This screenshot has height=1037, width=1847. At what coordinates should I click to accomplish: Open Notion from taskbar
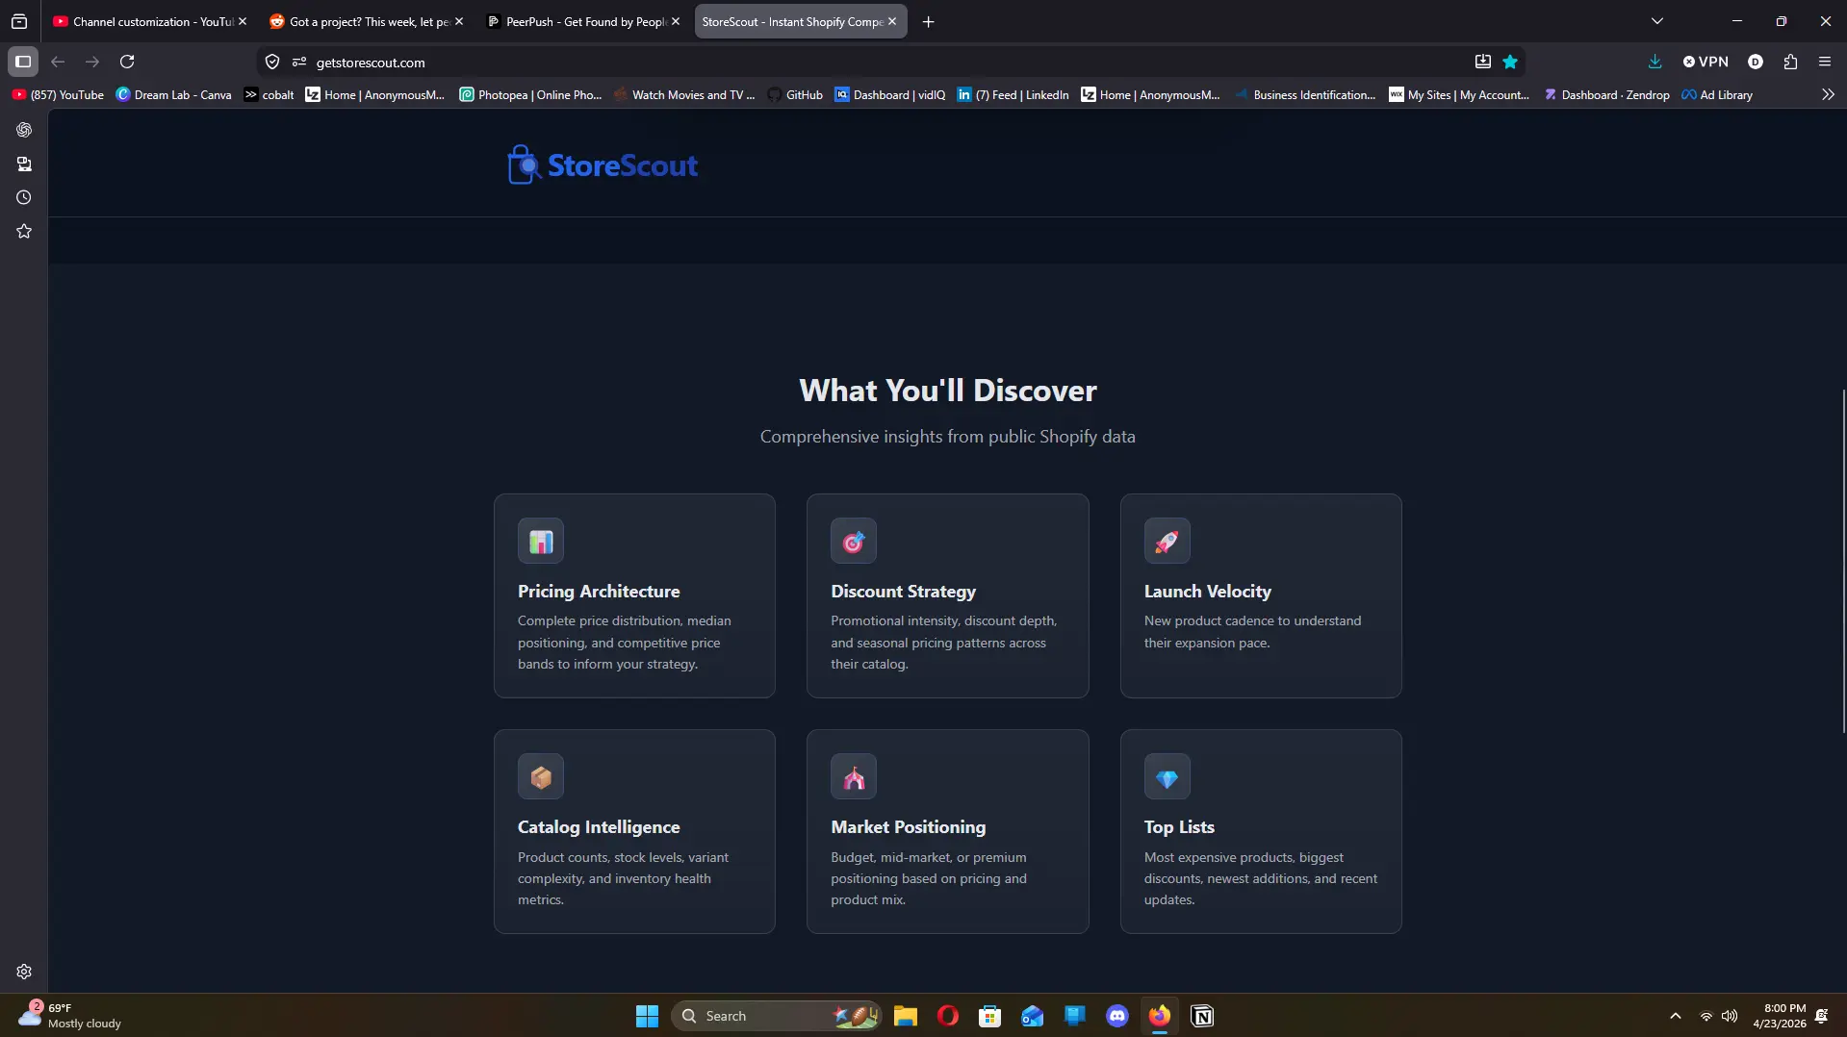coord(1201,1016)
